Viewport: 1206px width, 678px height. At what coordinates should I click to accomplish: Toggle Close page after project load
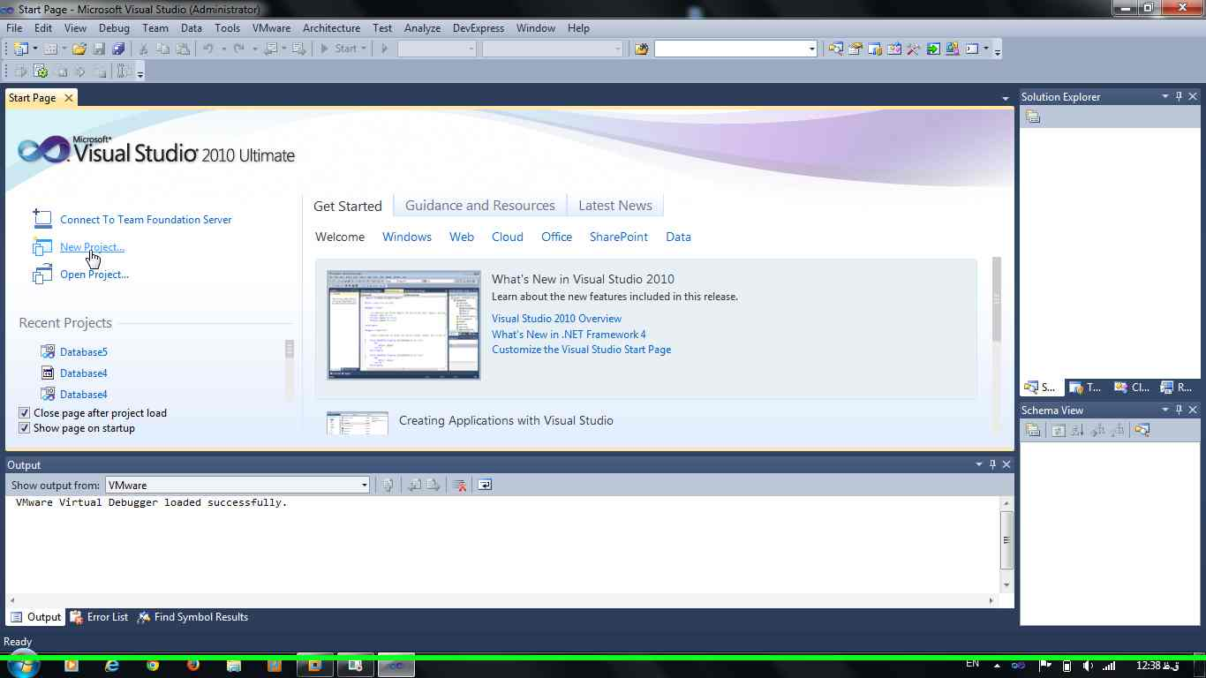[25, 413]
